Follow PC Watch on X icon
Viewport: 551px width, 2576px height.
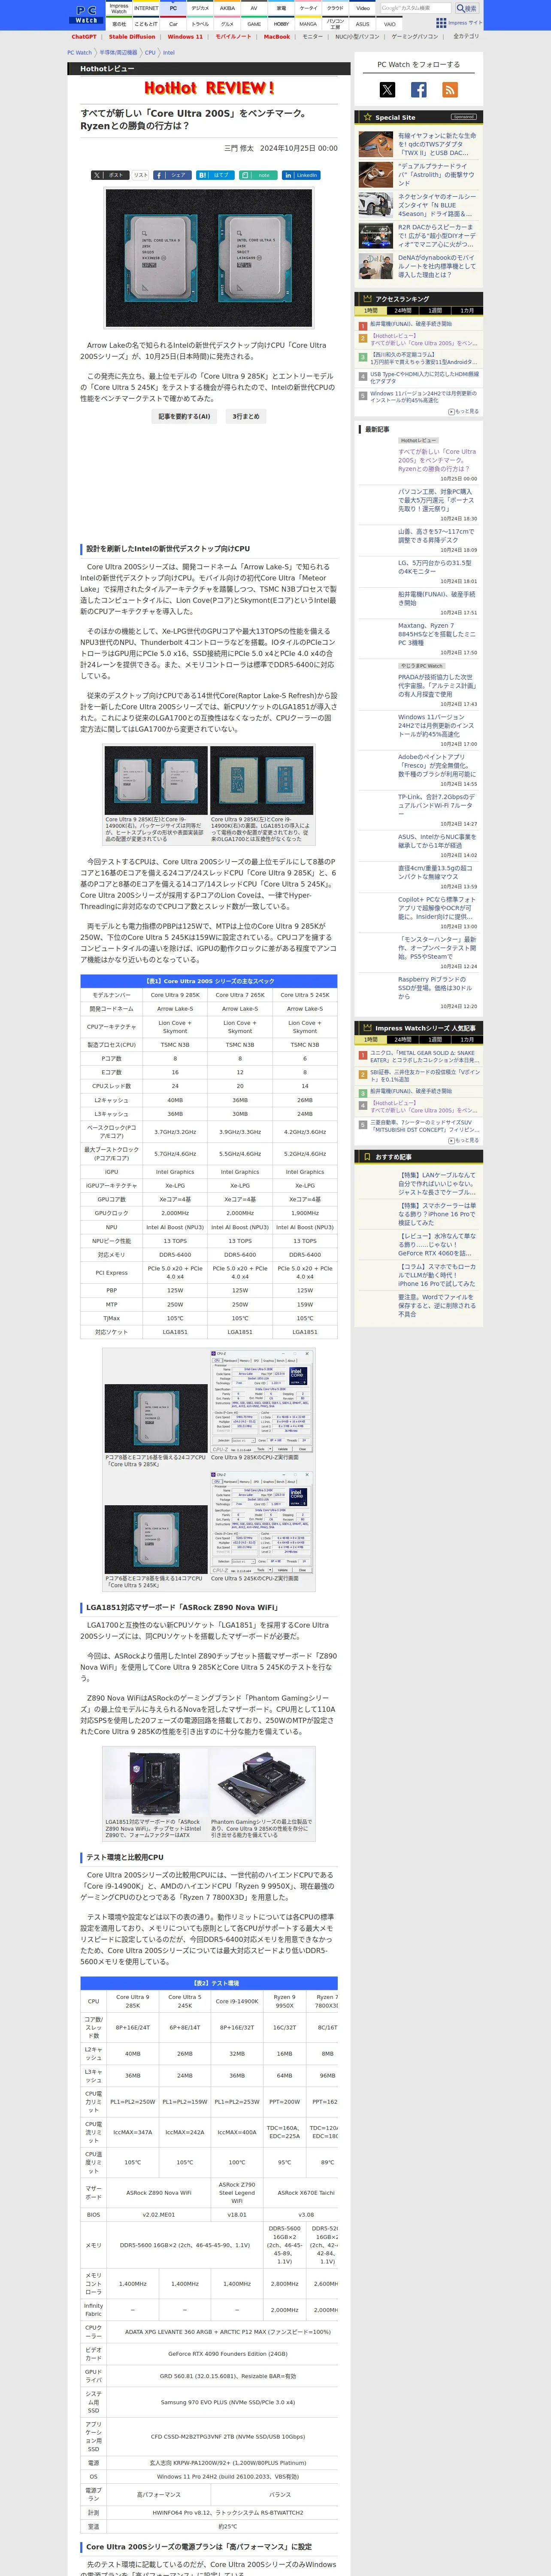(387, 90)
